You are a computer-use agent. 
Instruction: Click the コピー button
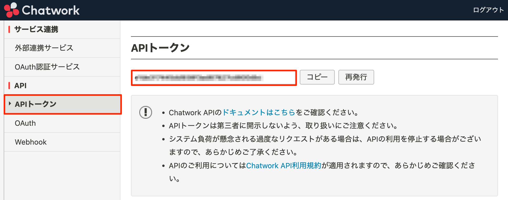coord(317,77)
